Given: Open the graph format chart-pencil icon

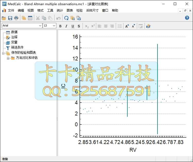Looking at the screenshot, I should (148, 26).
